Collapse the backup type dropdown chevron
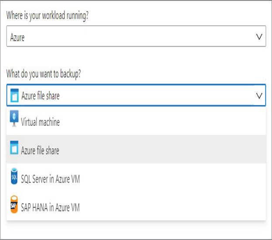272x240 pixels. [259, 96]
